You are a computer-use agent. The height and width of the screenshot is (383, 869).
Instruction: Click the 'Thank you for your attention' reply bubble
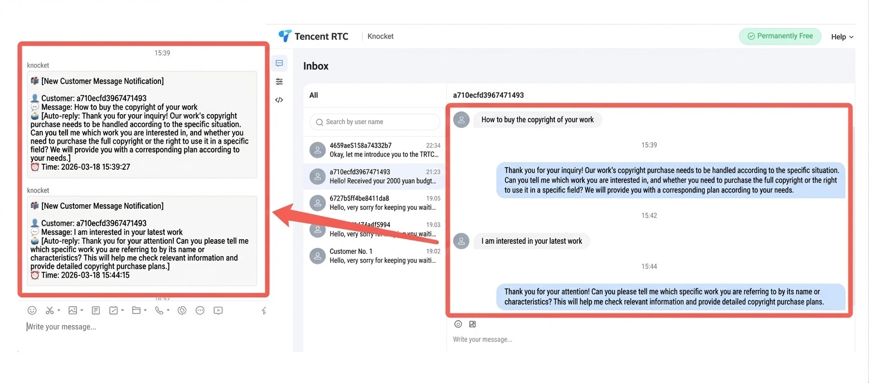[671, 297]
